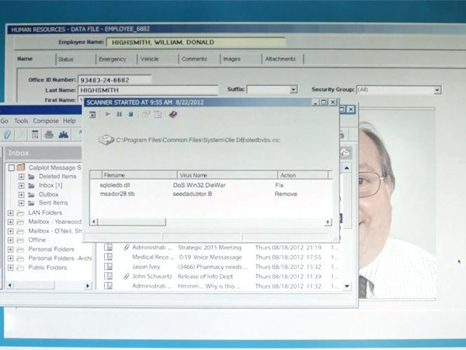Select the msador28.tlb row in scanner results
The image size is (466, 350).
coord(210,194)
